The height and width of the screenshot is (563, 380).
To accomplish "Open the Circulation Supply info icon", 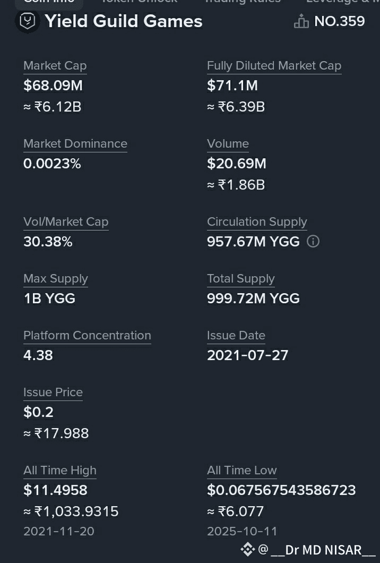I will [x=313, y=241].
